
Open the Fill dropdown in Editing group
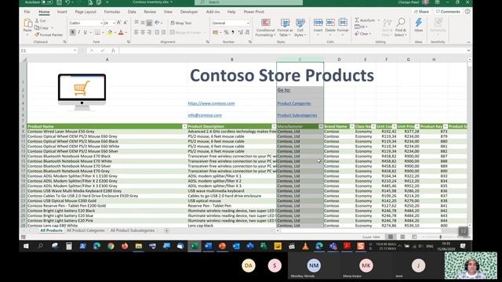(361, 27)
